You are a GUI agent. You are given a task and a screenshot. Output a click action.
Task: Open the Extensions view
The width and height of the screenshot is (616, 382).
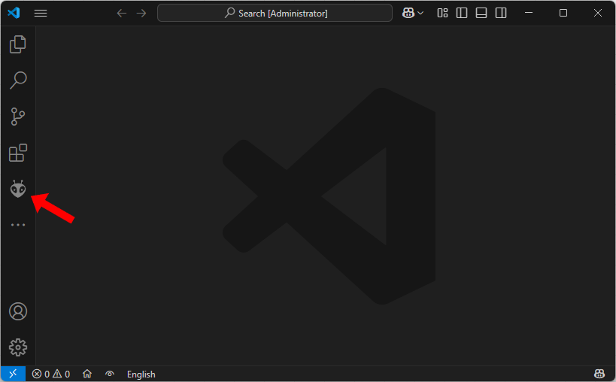tap(18, 153)
